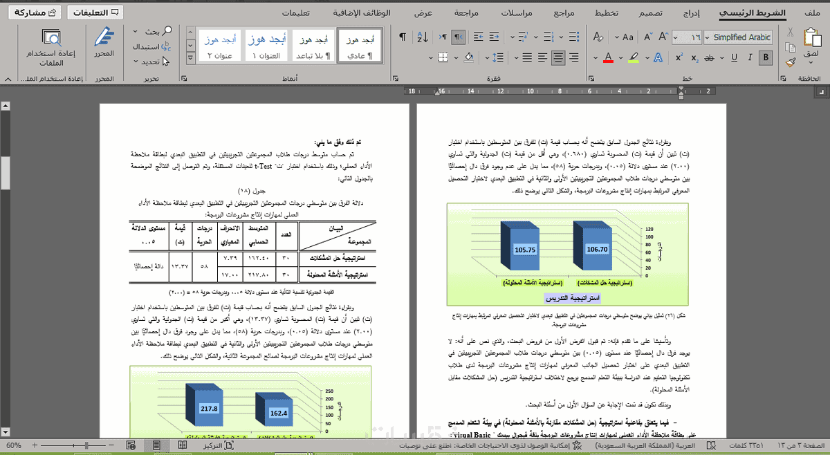Toggle Strikethrough (ab) formatting
Image resolution: width=830 pixels, height=455 pixels.
click(x=710, y=57)
